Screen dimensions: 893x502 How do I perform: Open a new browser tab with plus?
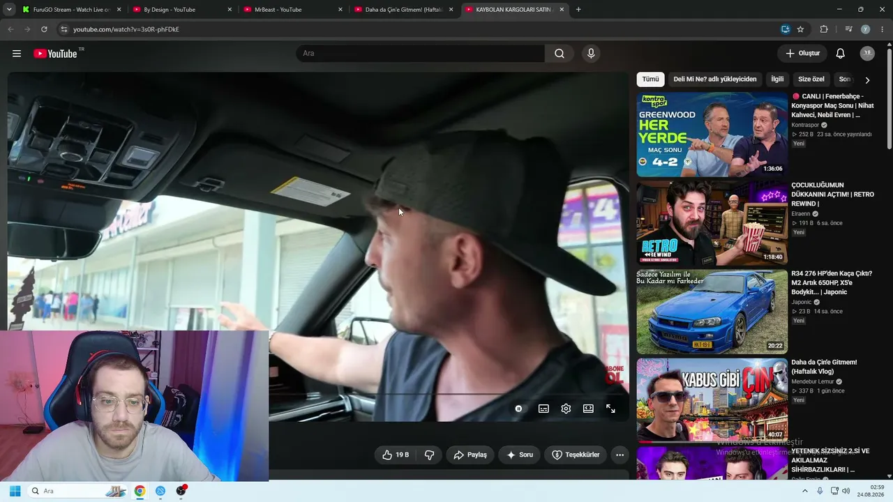pos(578,10)
